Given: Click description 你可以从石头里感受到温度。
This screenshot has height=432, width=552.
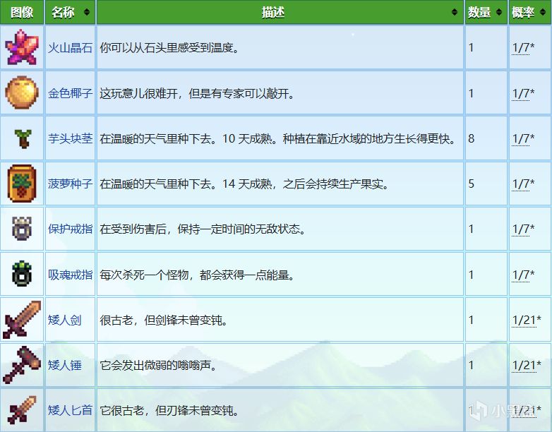Looking at the screenshot, I should (x=169, y=47).
